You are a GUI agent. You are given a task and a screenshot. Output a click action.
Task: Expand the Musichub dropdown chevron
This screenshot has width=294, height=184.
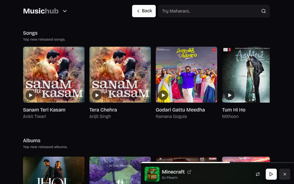[65, 11]
